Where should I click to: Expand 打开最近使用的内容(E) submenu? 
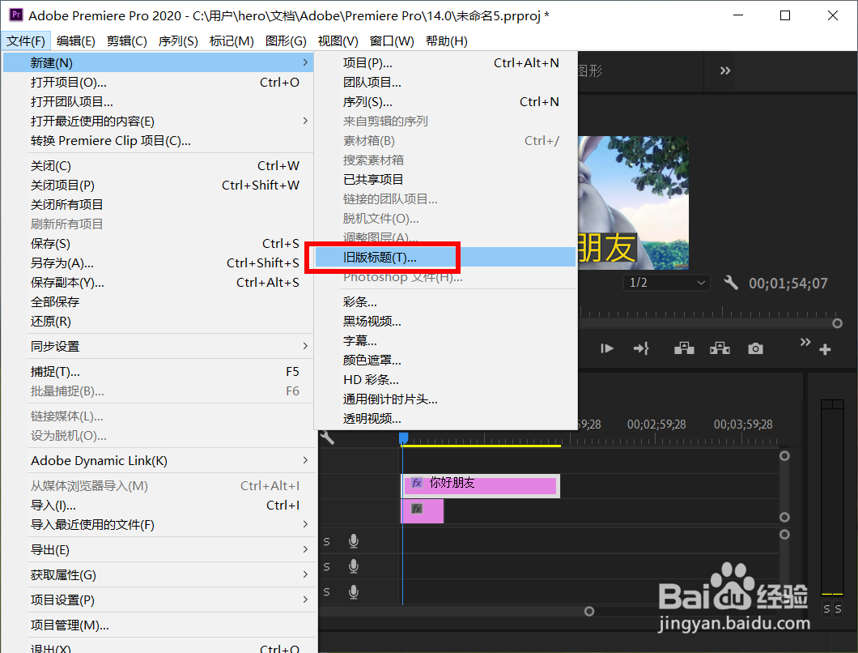[x=305, y=121]
